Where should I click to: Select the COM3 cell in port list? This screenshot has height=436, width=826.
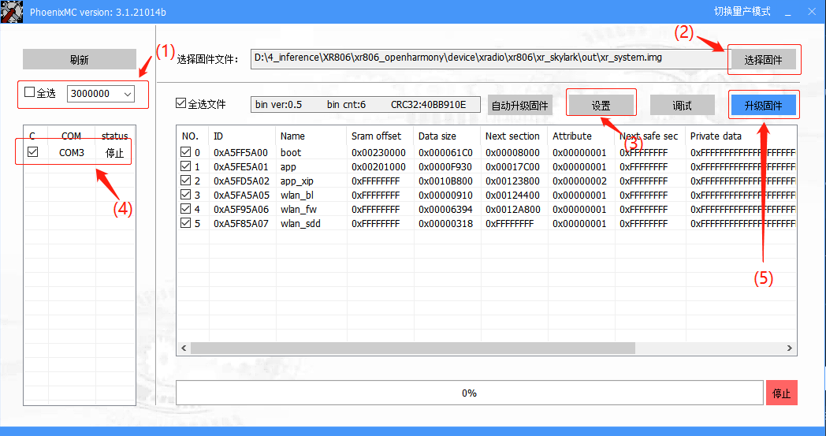tap(72, 152)
